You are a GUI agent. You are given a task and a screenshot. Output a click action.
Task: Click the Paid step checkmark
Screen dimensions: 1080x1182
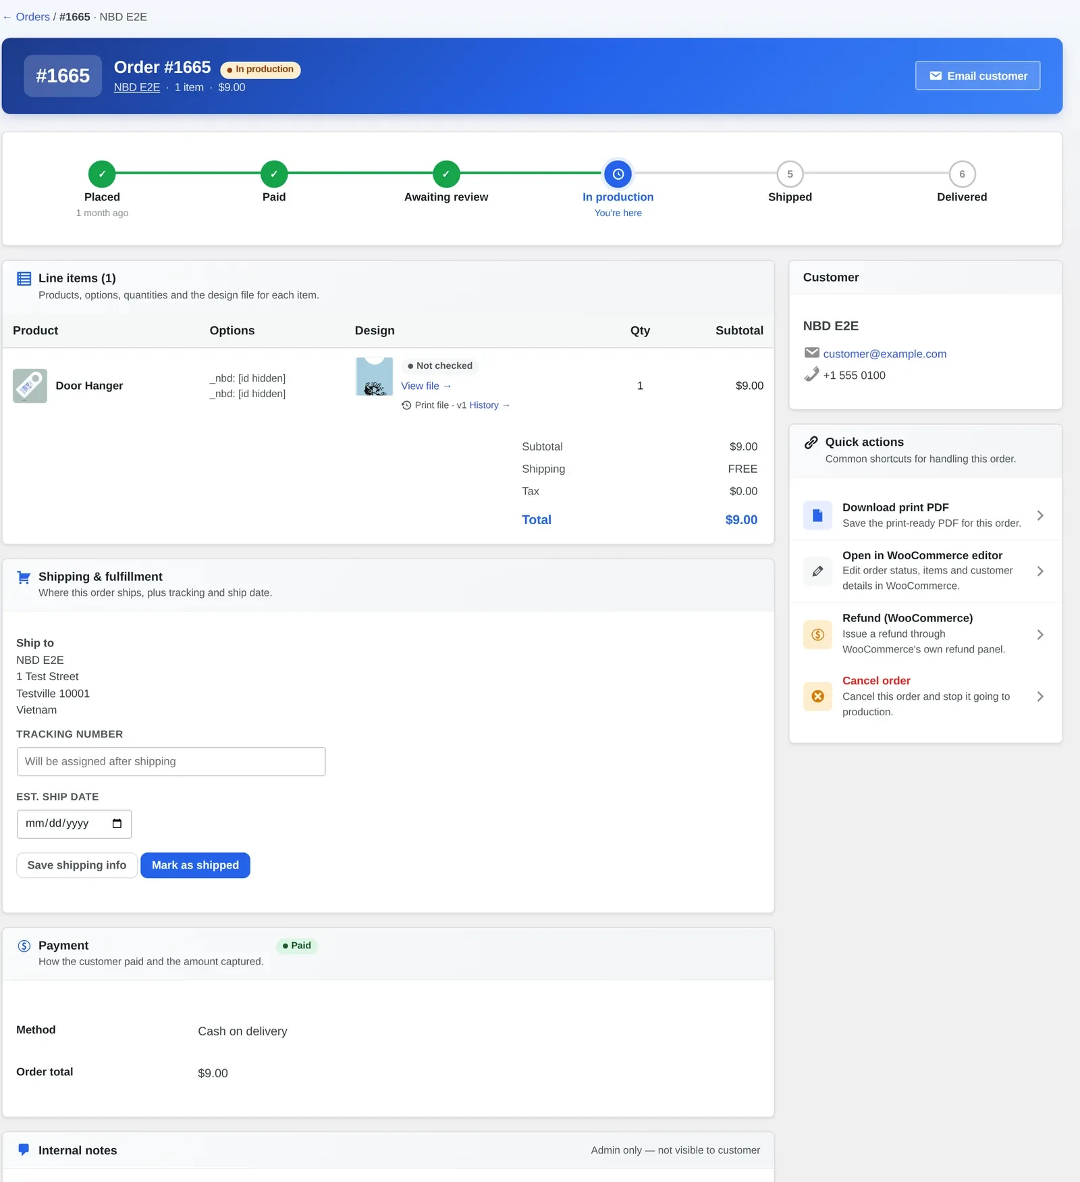click(274, 174)
